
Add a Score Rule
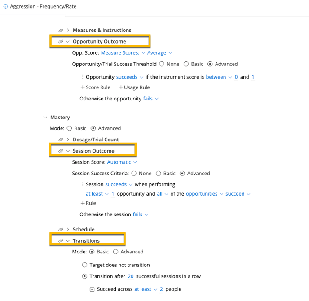point(95,87)
